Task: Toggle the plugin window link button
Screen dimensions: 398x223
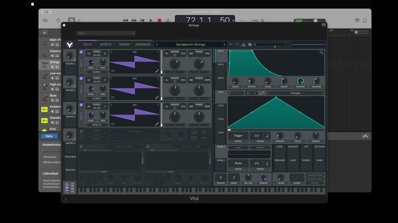Action: [323, 25]
